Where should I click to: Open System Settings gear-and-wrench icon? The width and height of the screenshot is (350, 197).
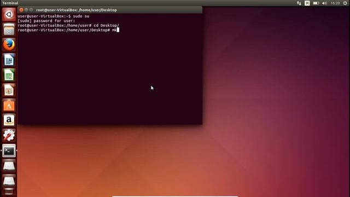[9, 136]
